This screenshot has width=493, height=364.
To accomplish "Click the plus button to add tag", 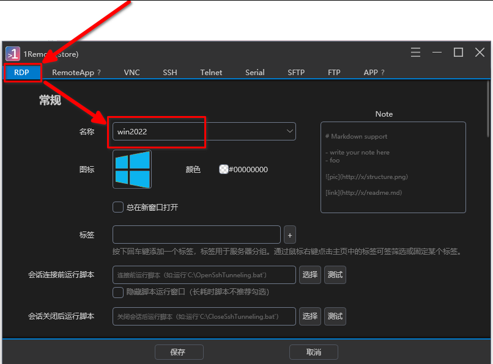I will click(x=290, y=235).
